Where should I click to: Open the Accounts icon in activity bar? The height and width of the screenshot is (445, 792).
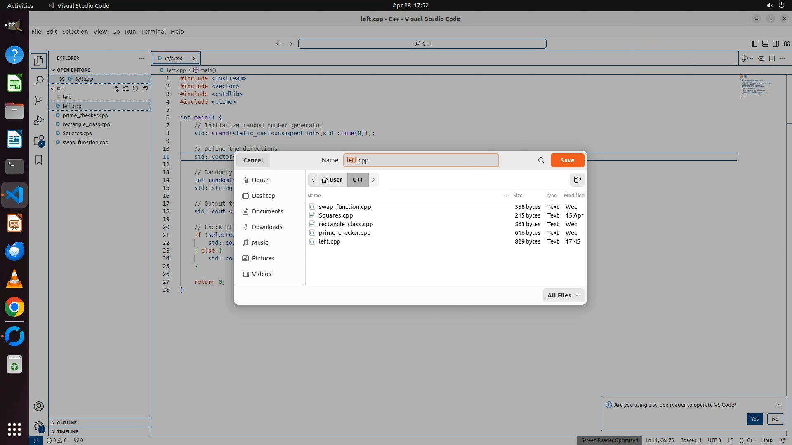pyautogui.click(x=39, y=407)
